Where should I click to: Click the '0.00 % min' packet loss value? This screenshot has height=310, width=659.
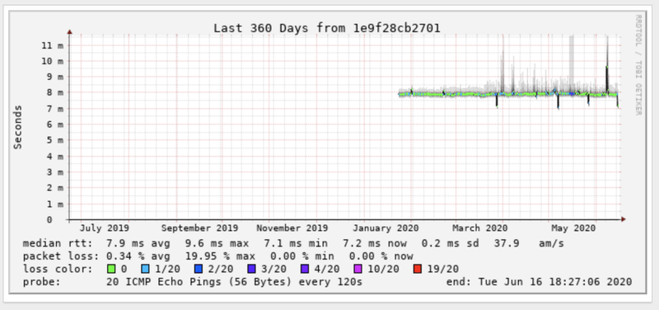[x=302, y=256]
